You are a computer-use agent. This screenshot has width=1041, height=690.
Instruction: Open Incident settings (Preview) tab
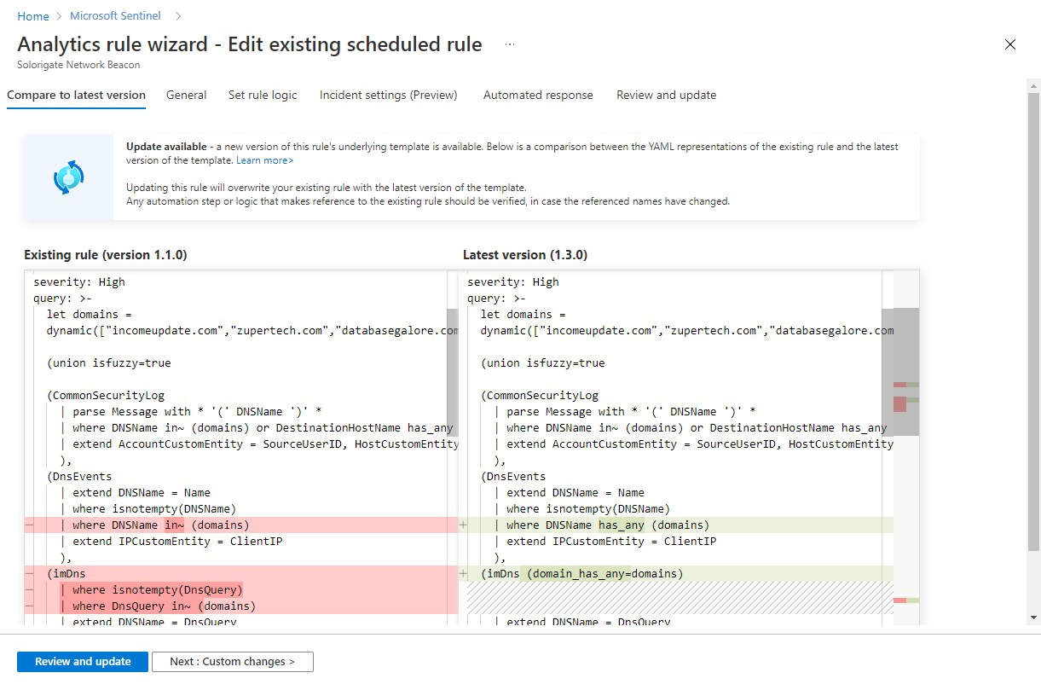[388, 95]
